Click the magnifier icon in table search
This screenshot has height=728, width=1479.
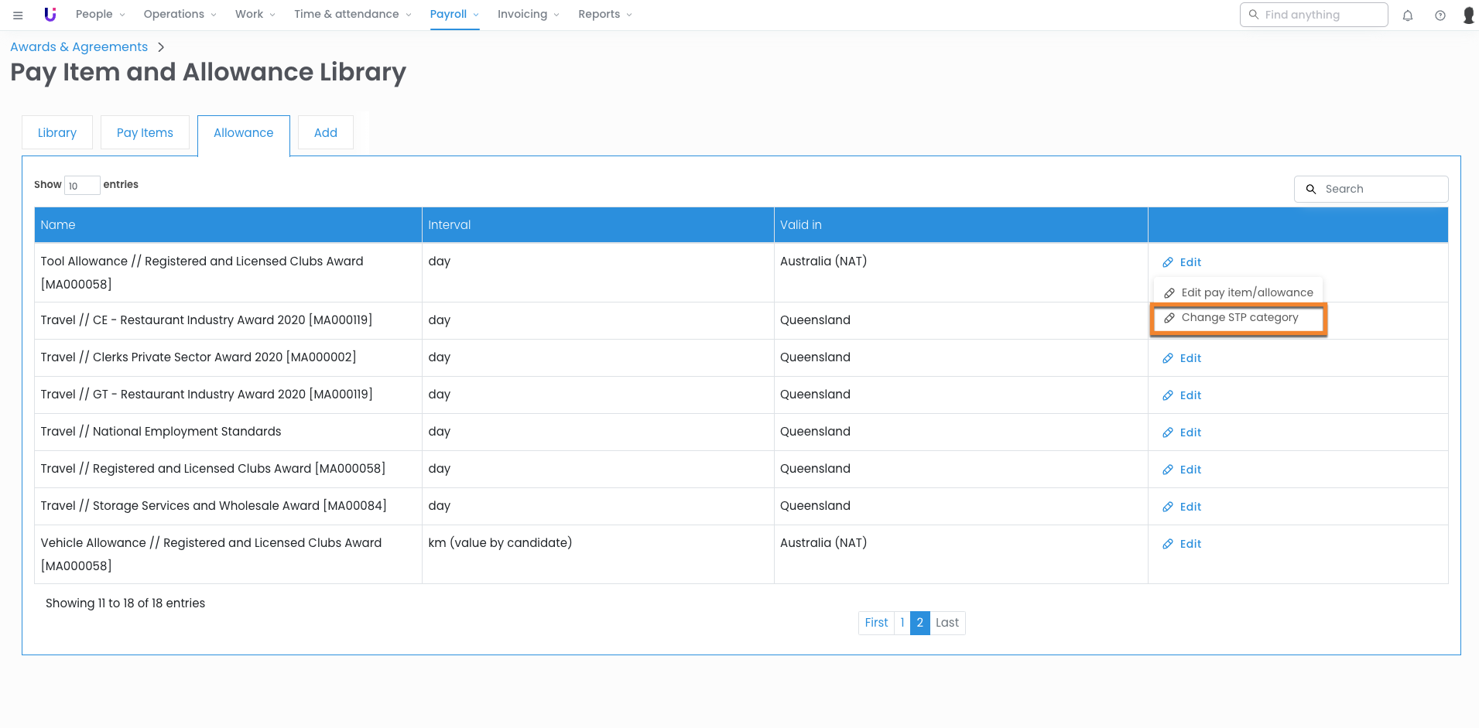[x=1311, y=189]
